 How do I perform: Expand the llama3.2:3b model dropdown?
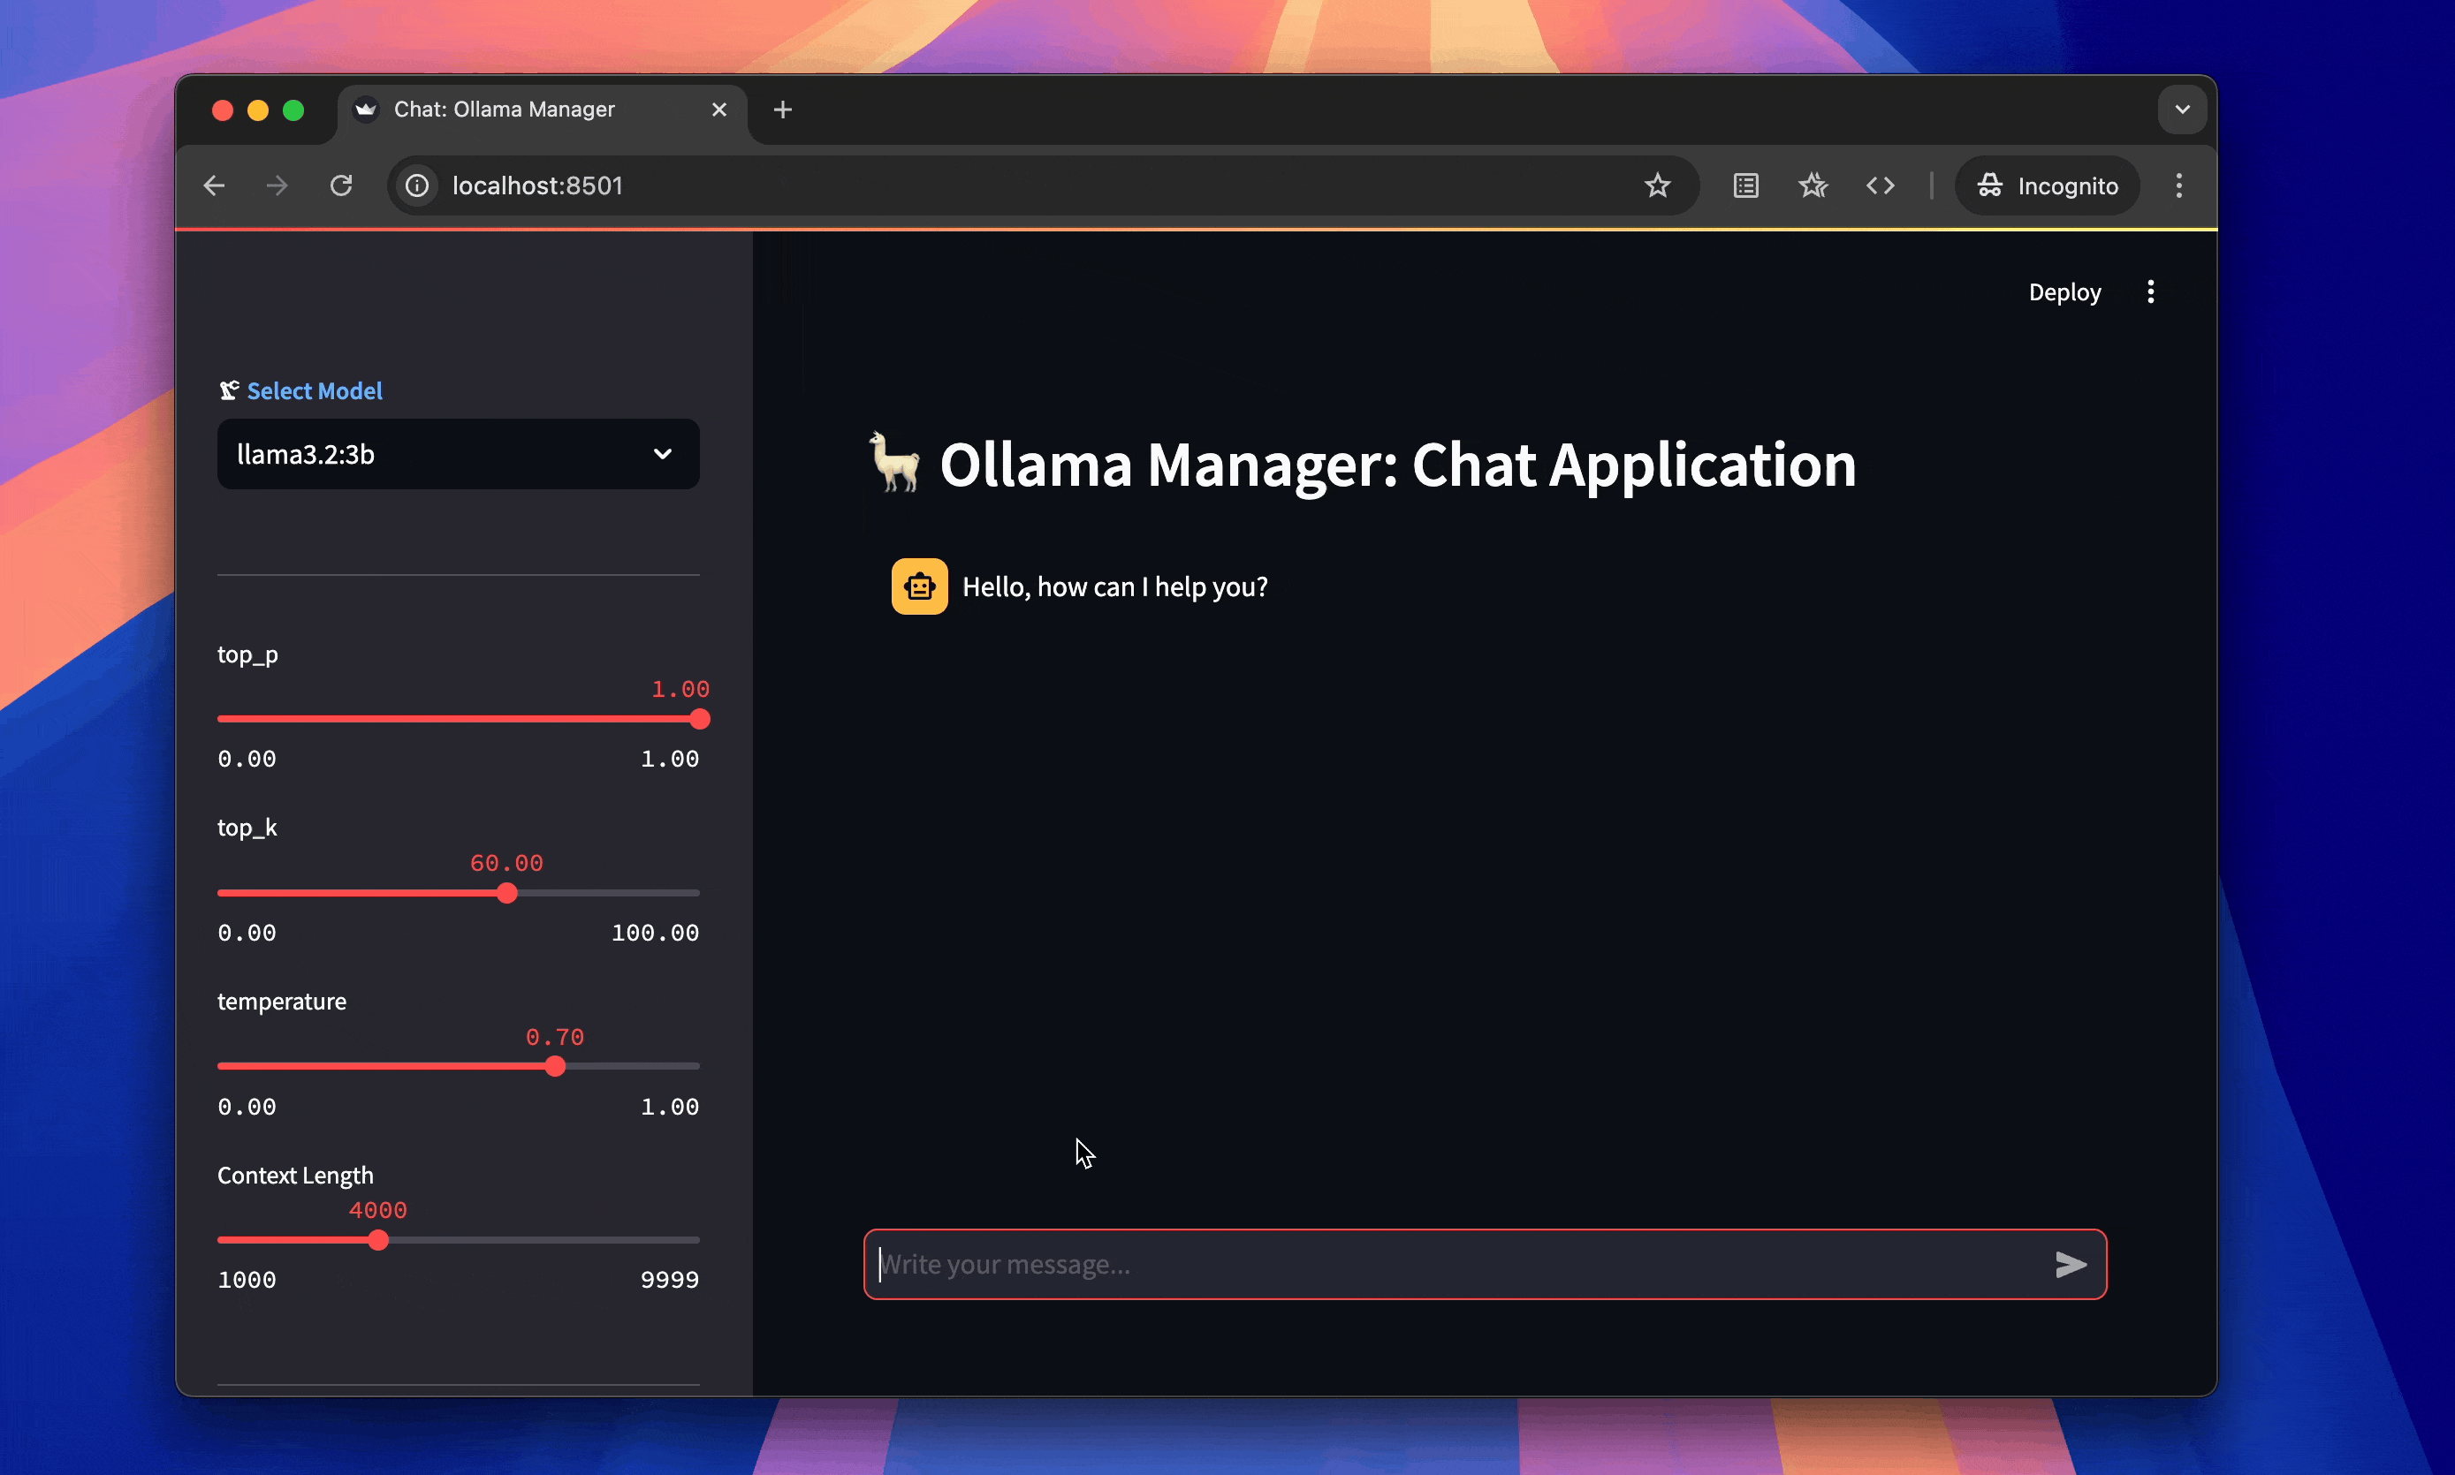coord(458,454)
